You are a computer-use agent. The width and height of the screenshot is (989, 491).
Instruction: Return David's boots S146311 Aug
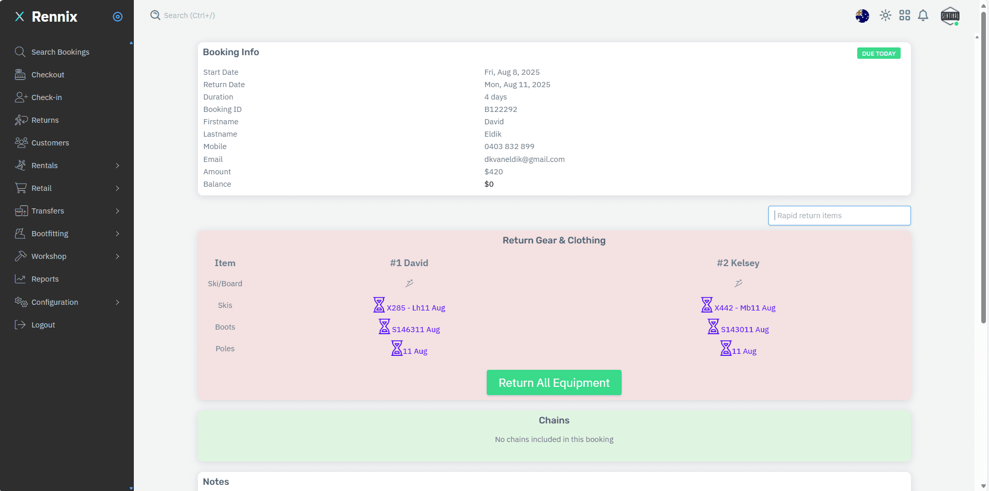click(x=416, y=330)
